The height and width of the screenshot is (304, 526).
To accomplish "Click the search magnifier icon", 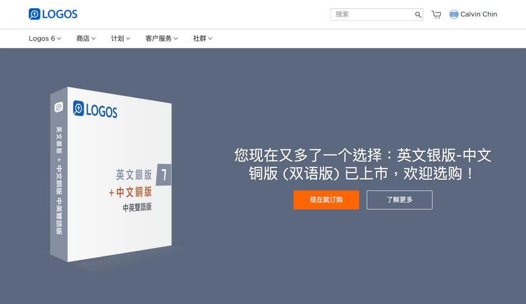I will coord(418,15).
